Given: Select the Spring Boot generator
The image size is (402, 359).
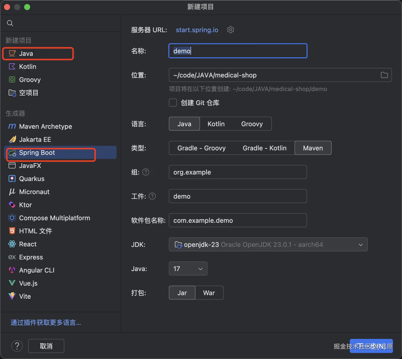Looking at the screenshot, I should [60, 153].
